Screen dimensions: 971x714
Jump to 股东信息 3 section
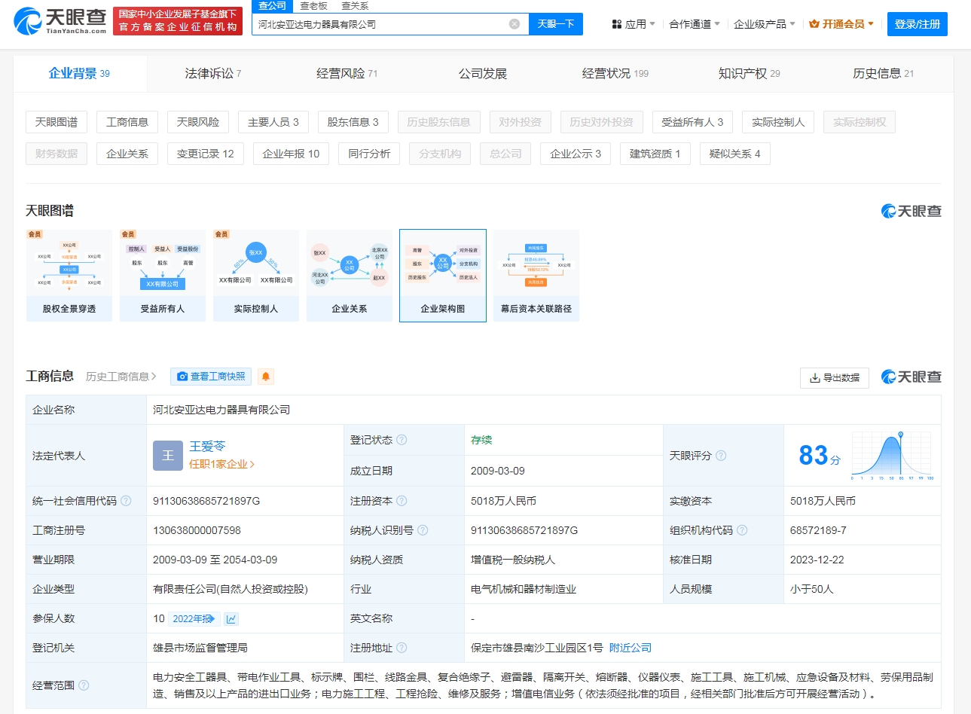(353, 122)
